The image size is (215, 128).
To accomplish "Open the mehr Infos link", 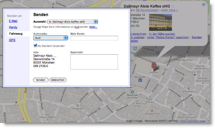I will click(x=170, y=10).
